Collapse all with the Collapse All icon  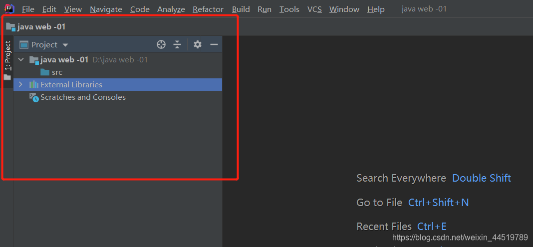coord(177,44)
